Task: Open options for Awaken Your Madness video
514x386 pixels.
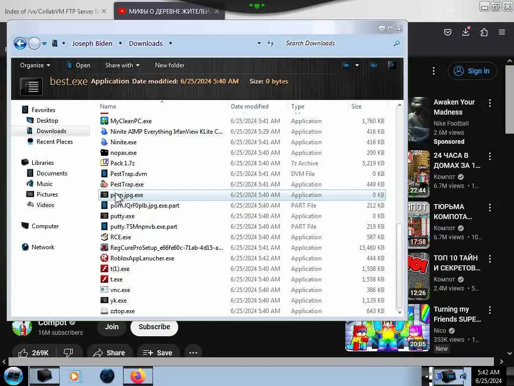Action: [x=490, y=103]
